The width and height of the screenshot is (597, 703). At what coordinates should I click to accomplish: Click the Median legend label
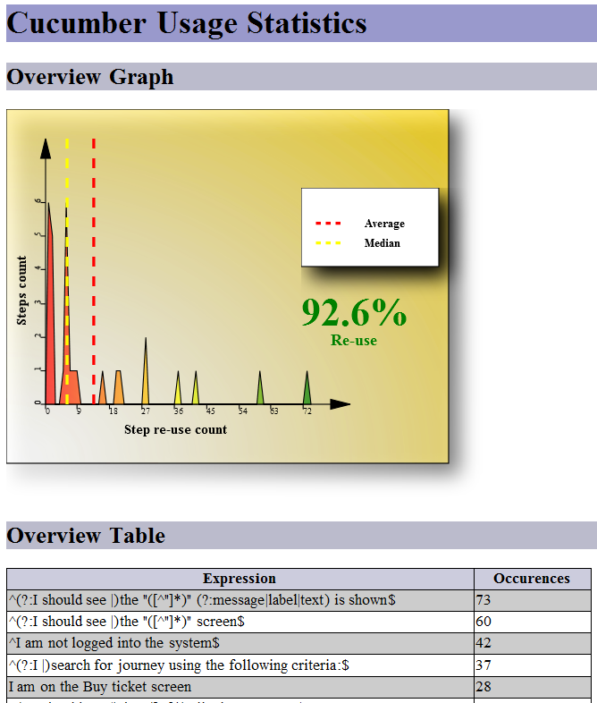[382, 243]
